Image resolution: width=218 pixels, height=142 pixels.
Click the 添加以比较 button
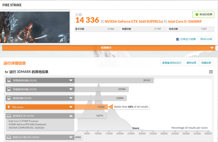(x=206, y=39)
